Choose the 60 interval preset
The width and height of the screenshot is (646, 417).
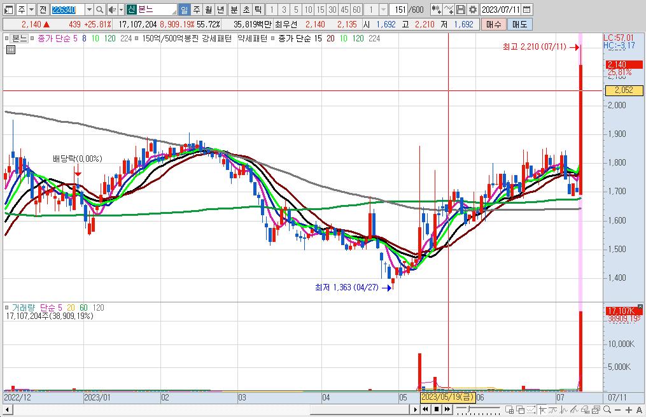point(357,9)
